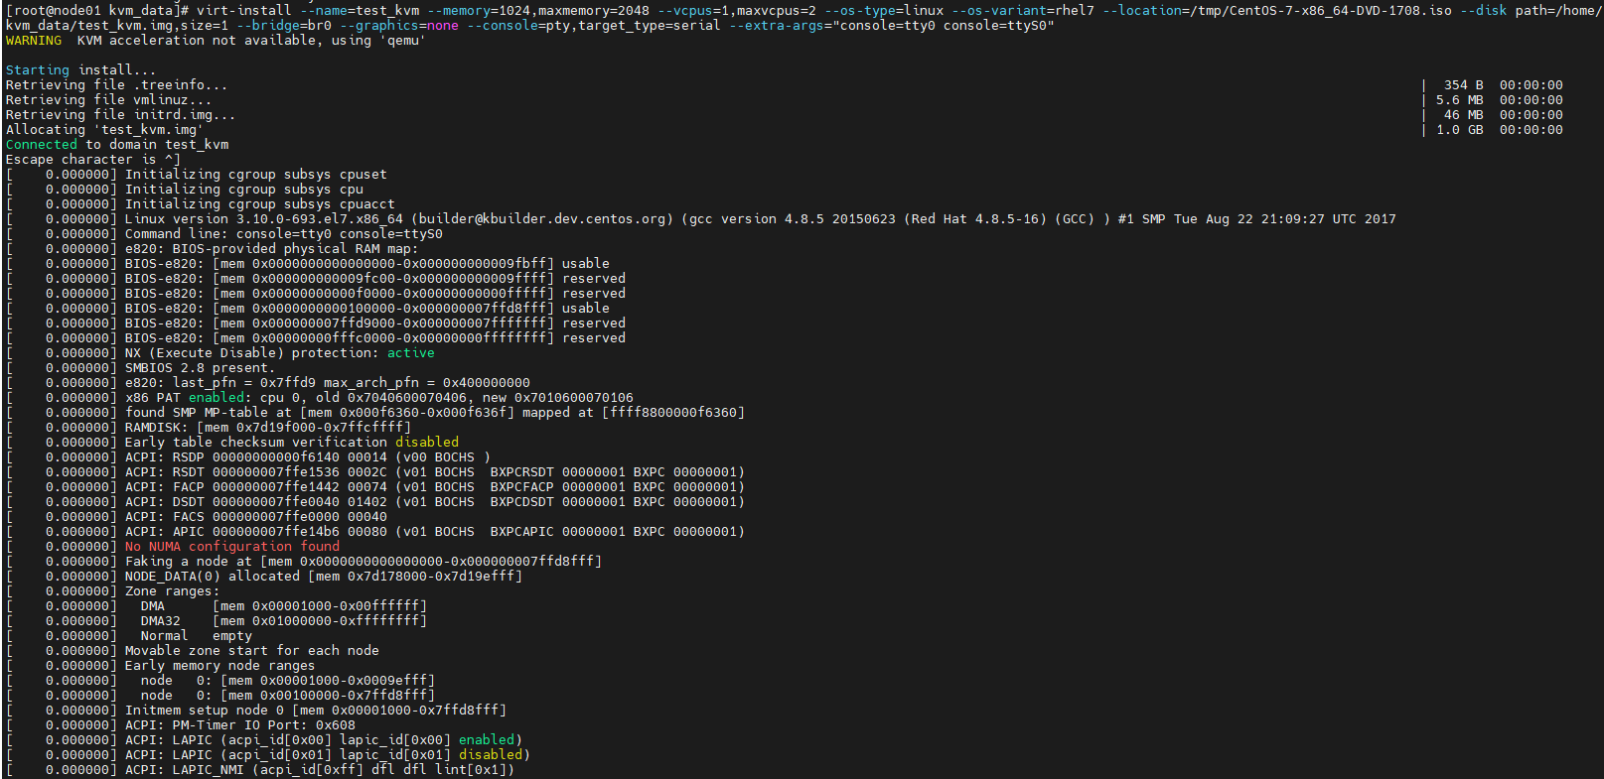Click the '354 B' size value
1604x779 pixels.
point(1463,84)
